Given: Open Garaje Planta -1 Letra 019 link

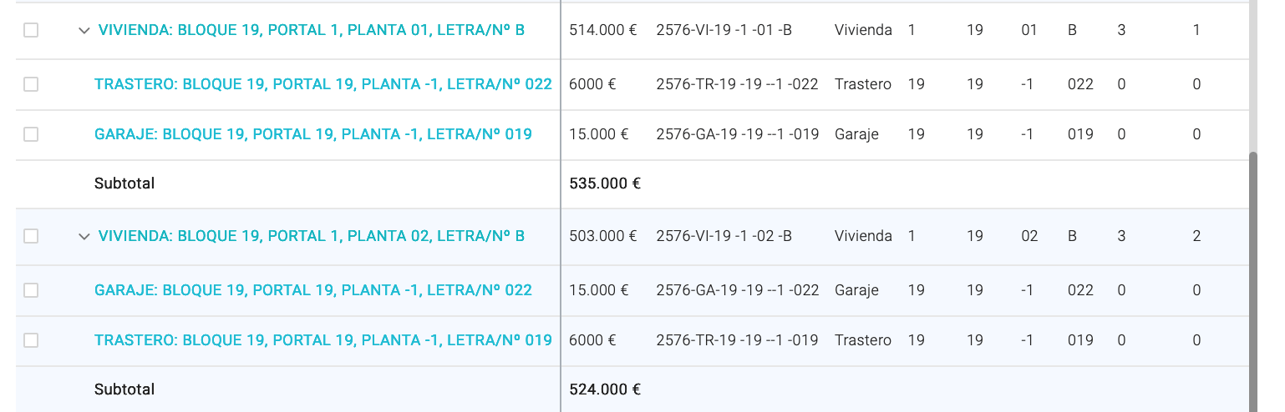Looking at the screenshot, I should 313,134.
